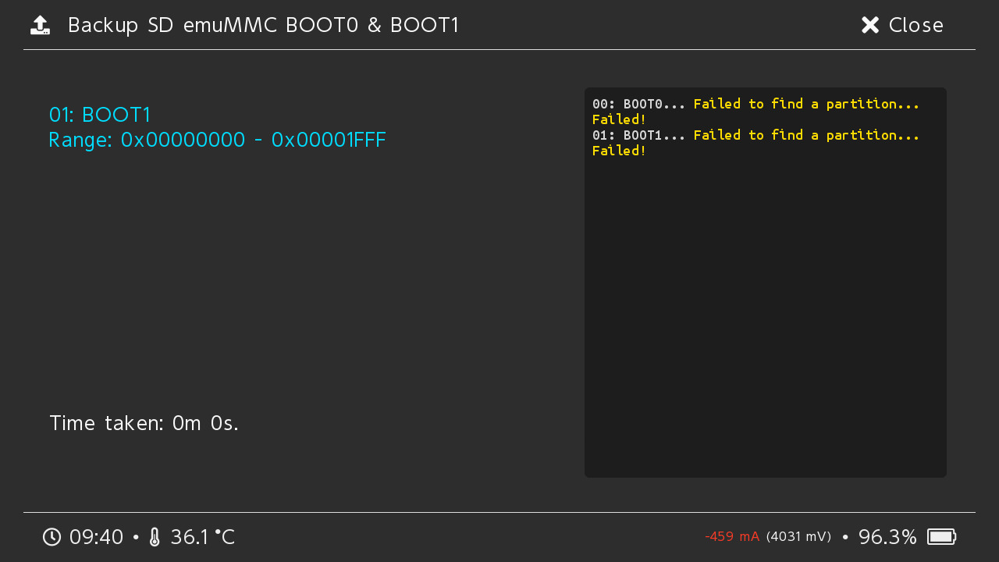Click the Close button label in the header
Image resolution: width=999 pixels, height=562 pixels.
pos(915,25)
